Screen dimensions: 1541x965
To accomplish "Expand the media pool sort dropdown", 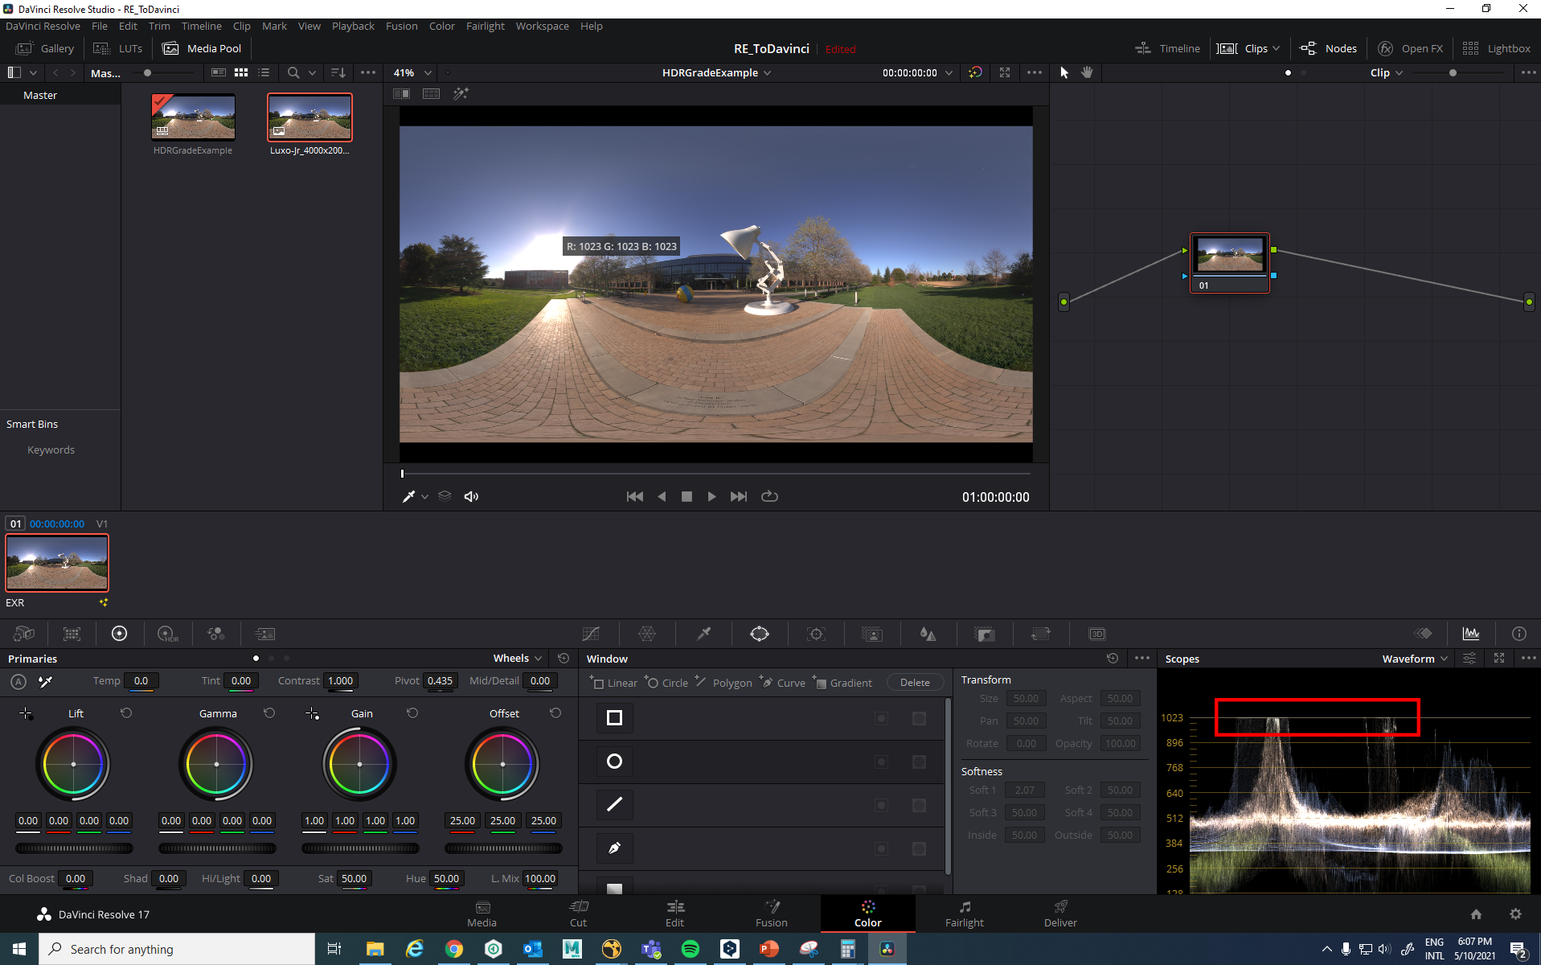I will click(x=338, y=72).
